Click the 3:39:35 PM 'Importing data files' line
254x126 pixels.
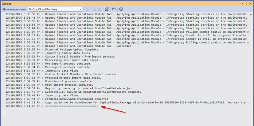click(x=42, y=71)
